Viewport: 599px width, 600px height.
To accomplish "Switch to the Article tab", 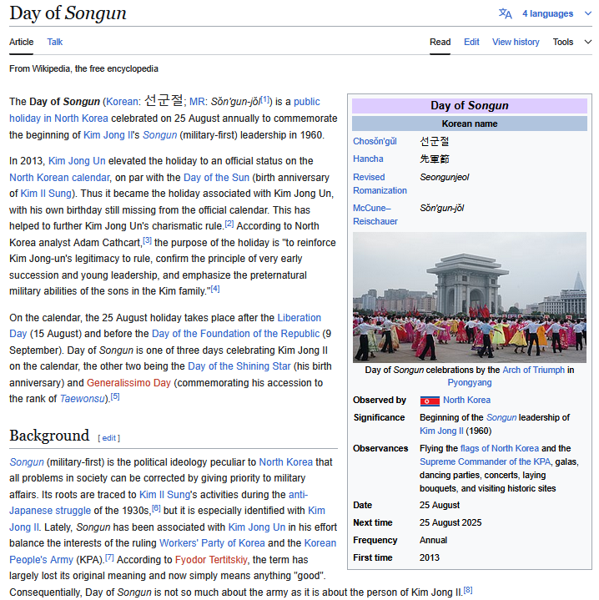I will pos(22,42).
